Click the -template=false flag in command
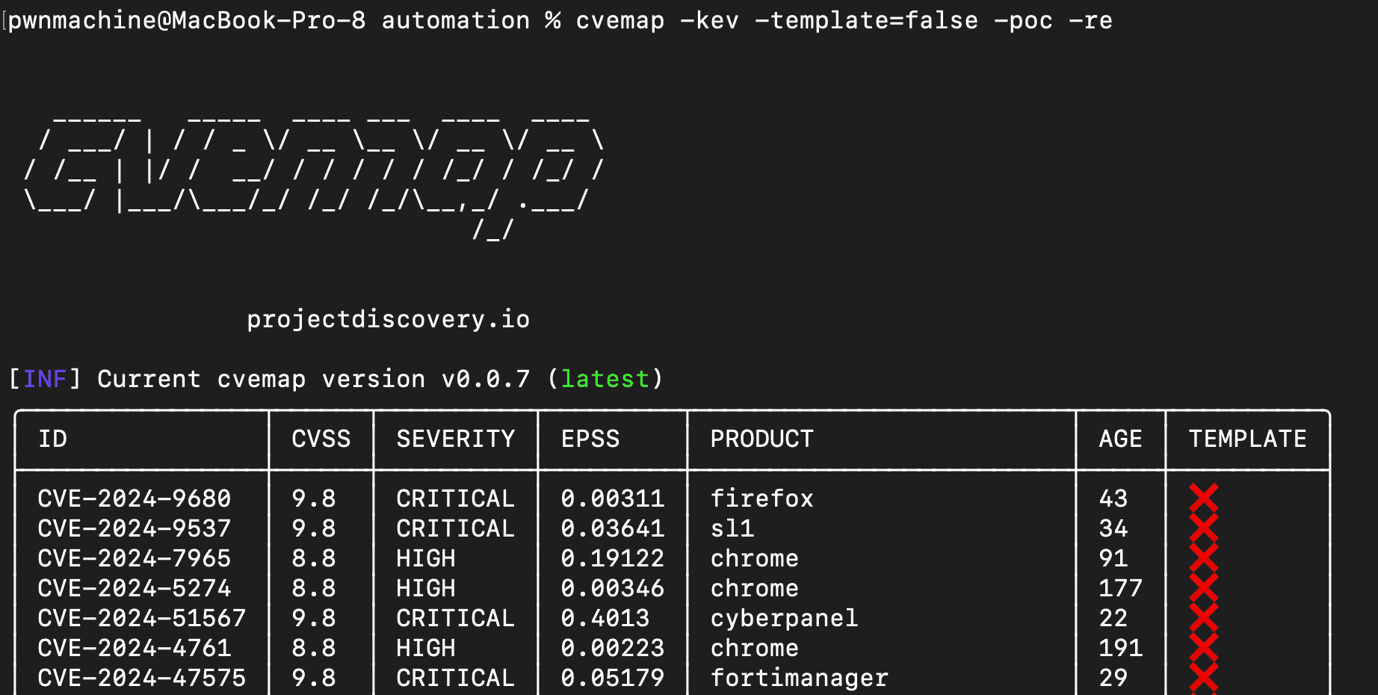Viewport: 1378px width, 695px height. (x=866, y=20)
